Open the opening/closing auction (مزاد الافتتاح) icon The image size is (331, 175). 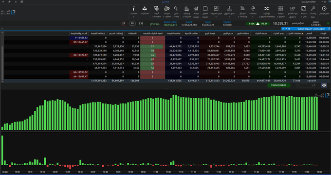click(x=293, y=9)
